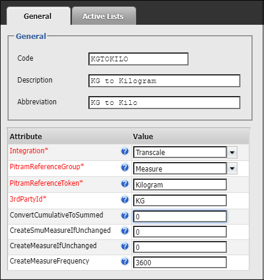Viewport: 264px width, 280px height.
Task: Open help for CreateMeasureFrequency attribute
Action: click(x=125, y=262)
